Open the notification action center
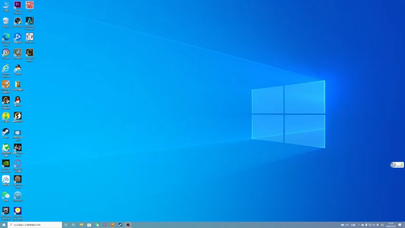 point(400,225)
